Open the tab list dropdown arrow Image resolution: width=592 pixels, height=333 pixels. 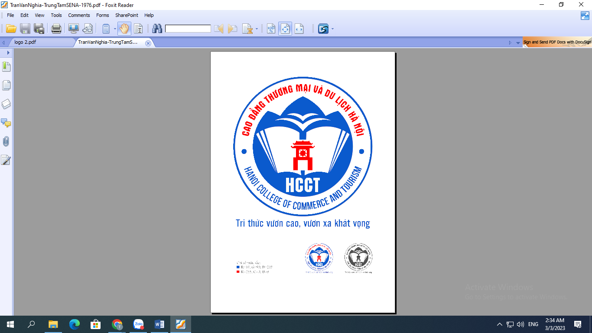[518, 43]
